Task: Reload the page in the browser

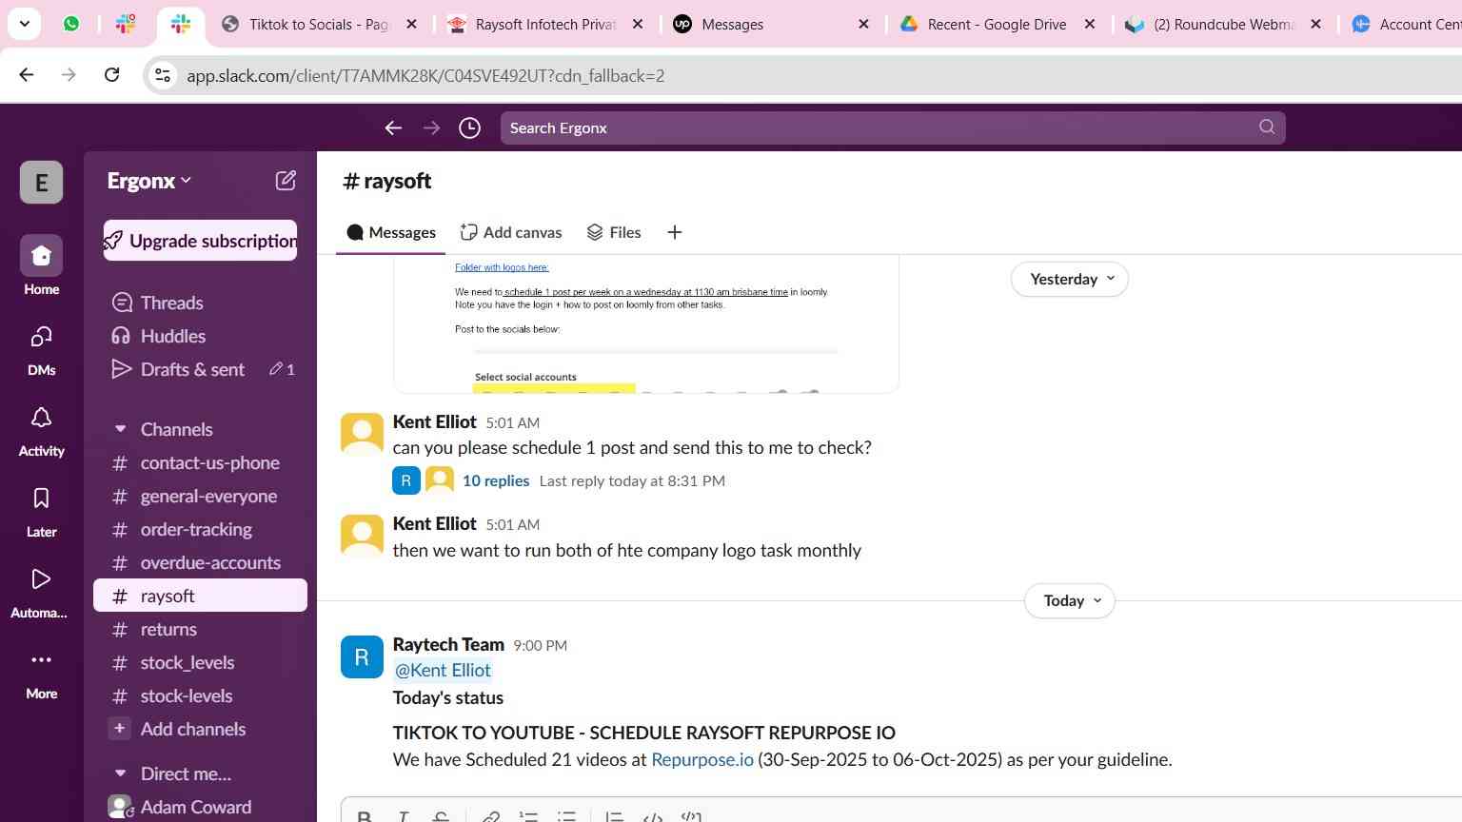Action: tap(111, 75)
